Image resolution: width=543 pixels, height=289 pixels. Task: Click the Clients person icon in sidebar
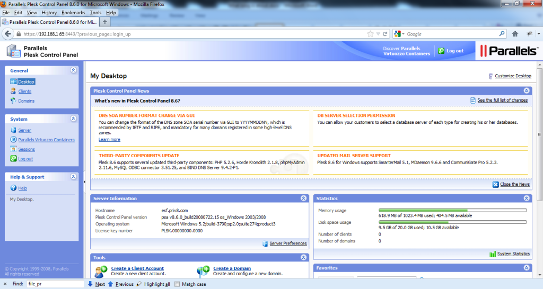pyautogui.click(x=13, y=91)
